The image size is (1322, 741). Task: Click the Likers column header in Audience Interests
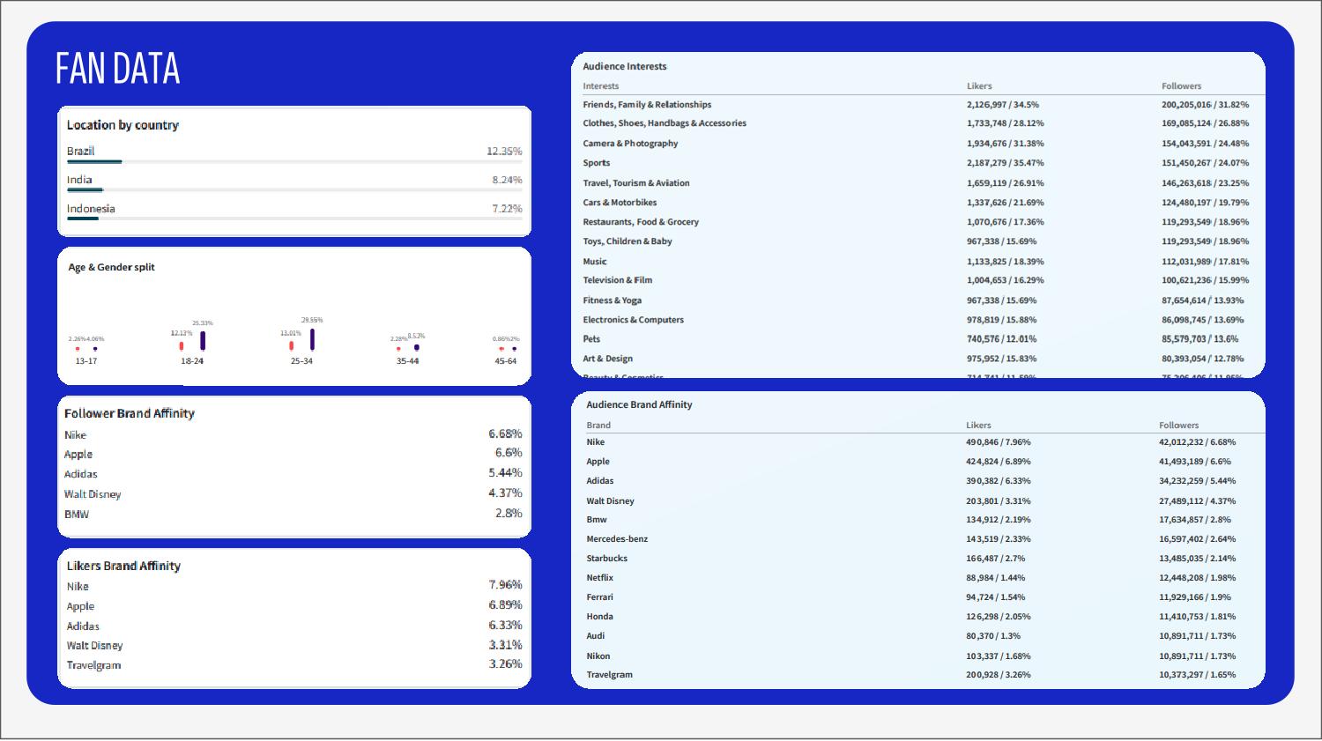pos(979,86)
